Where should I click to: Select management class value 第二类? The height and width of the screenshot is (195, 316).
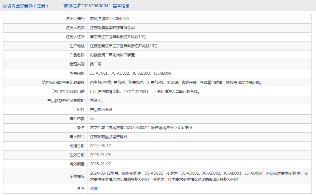[x=95, y=64]
